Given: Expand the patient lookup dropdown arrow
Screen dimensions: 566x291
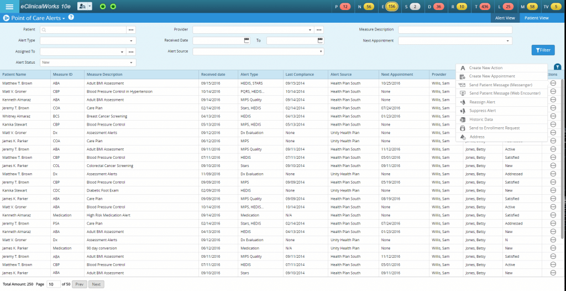Looking at the screenshot, I should 90,7.
